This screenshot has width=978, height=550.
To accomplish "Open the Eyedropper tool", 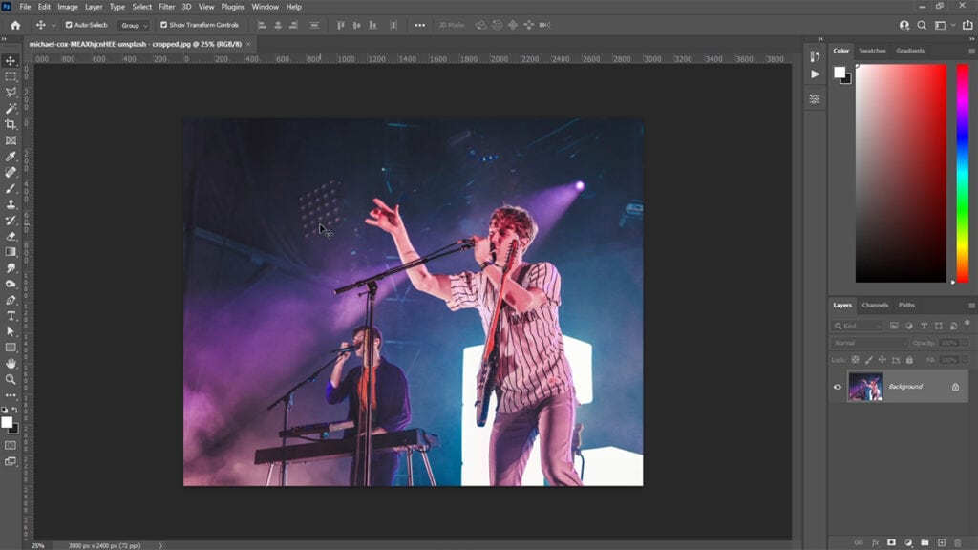I will click(9, 158).
